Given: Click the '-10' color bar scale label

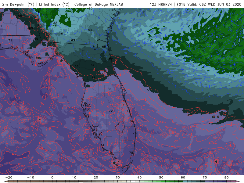Looking at the screenshot, I should 30,178.
